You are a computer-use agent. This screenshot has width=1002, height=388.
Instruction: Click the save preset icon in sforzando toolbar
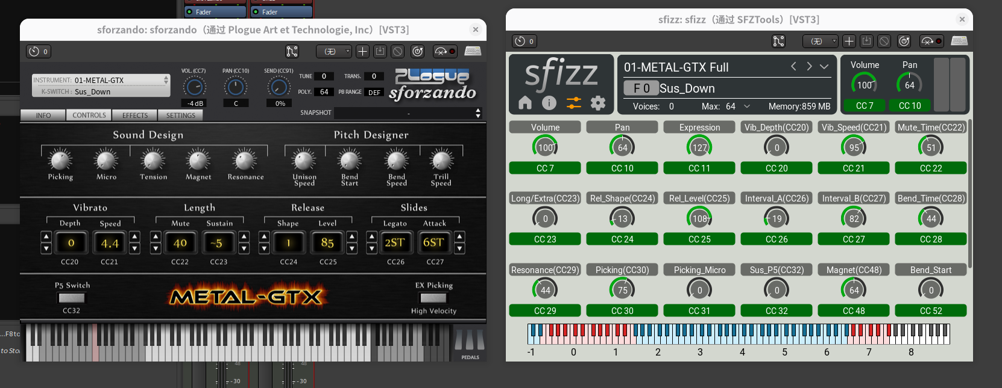tap(380, 52)
